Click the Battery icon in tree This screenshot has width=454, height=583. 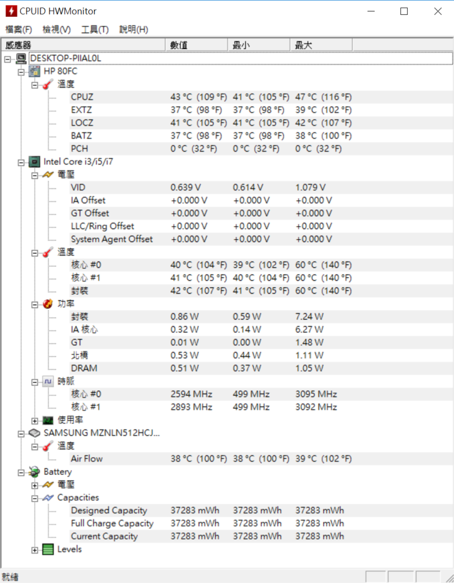click(x=35, y=472)
